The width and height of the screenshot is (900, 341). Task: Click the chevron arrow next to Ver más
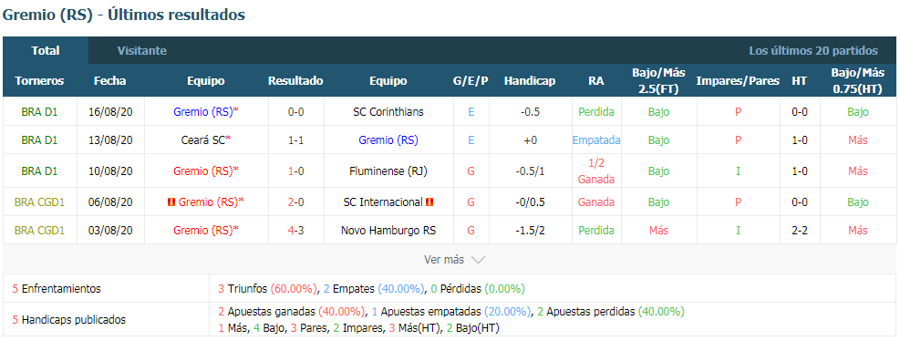pyautogui.click(x=478, y=260)
